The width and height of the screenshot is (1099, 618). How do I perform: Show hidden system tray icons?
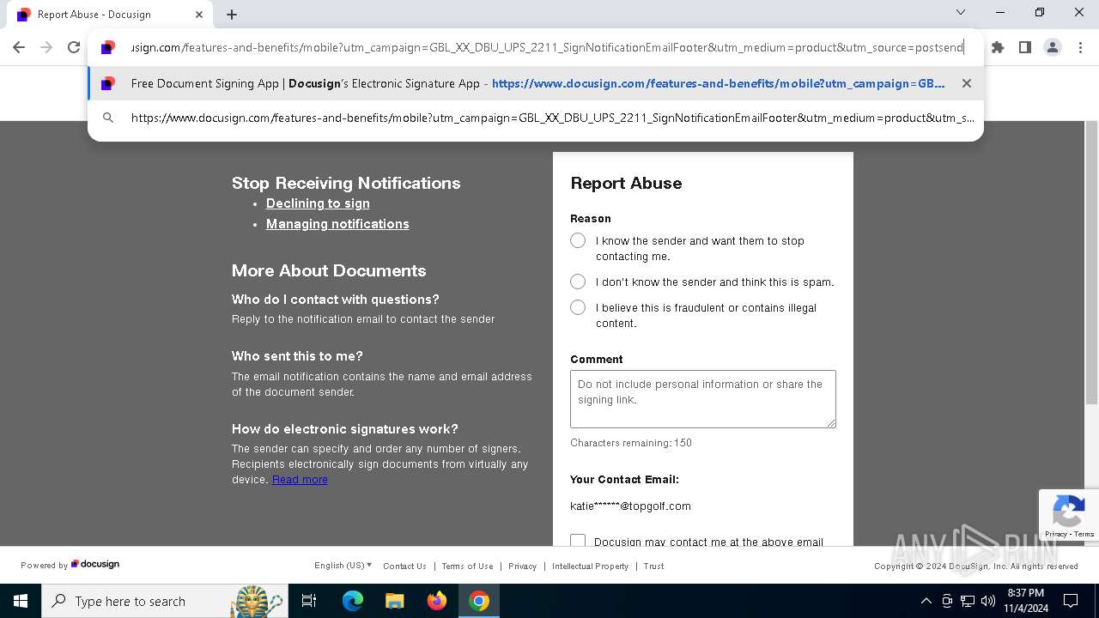pos(926,601)
